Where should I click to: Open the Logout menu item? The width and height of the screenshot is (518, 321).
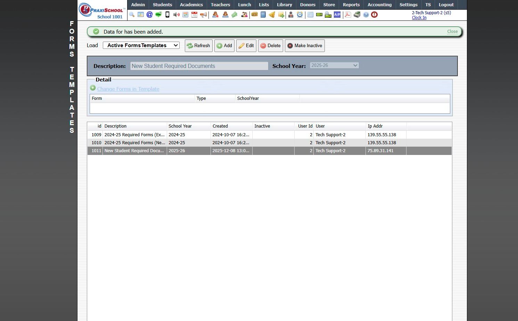[446, 5]
